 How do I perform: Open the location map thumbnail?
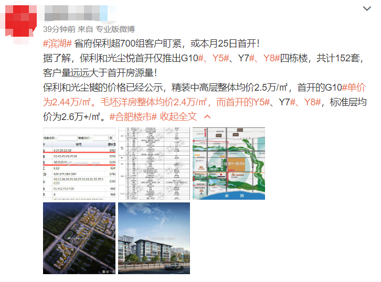[x=229, y=164]
